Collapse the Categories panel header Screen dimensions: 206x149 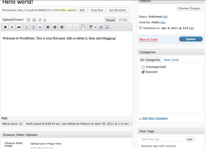point(171,52)
